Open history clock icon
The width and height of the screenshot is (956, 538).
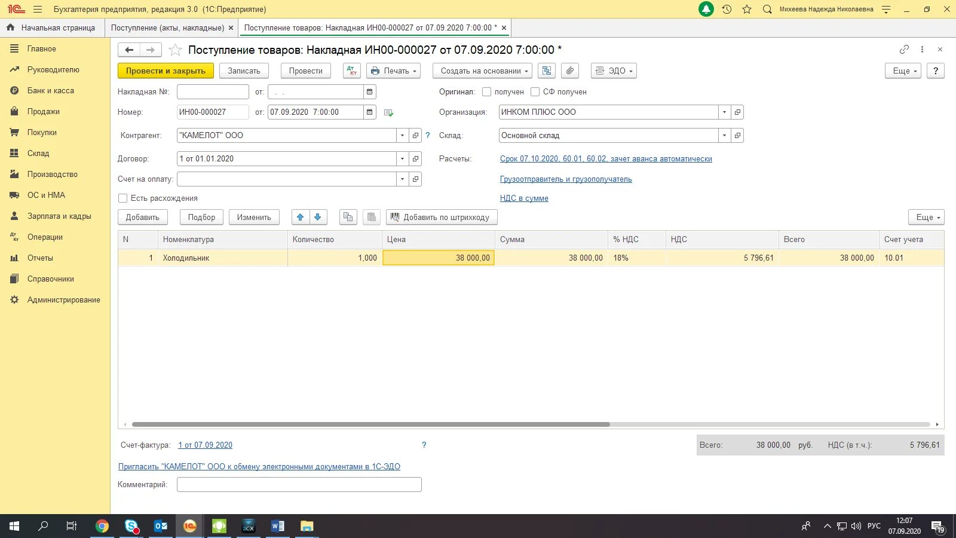pos(727,9)
